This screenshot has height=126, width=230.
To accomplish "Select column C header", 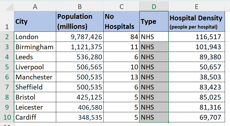I will (121, 7).
